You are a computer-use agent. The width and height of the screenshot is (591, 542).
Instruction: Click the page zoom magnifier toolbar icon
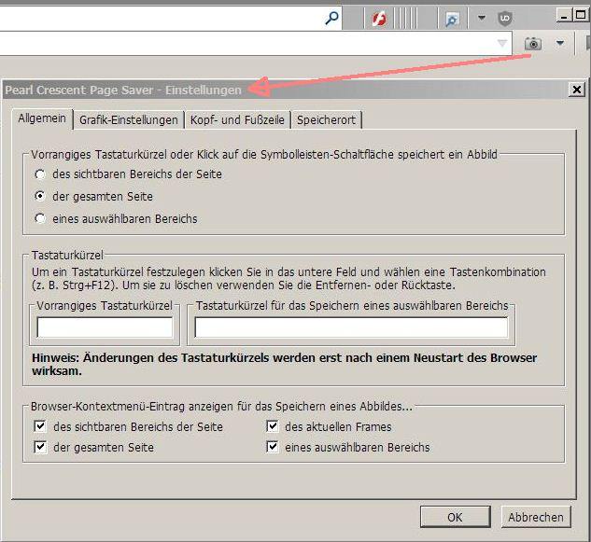tap(452, 20)
